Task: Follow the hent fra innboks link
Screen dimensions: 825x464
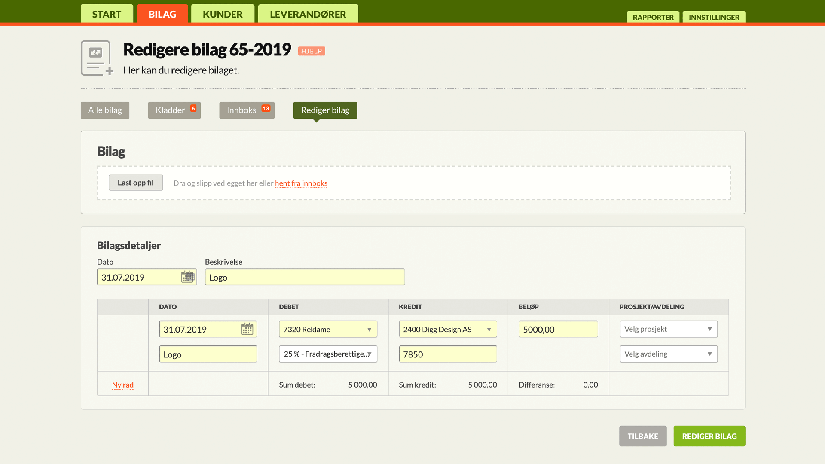Action: click(301, 183)
